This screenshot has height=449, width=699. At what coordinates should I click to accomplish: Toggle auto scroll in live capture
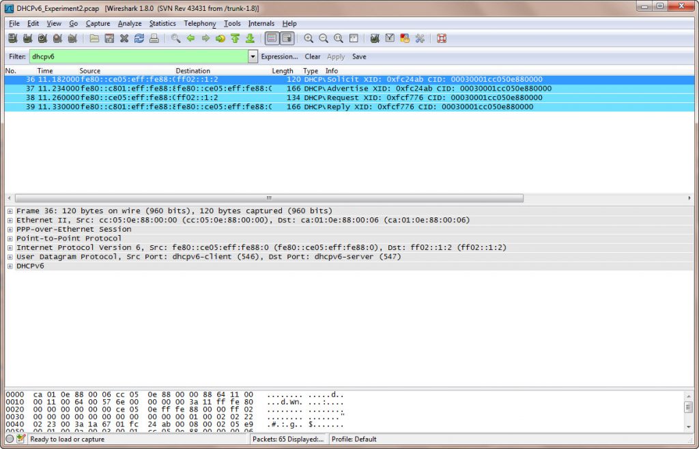coord(287,39)
